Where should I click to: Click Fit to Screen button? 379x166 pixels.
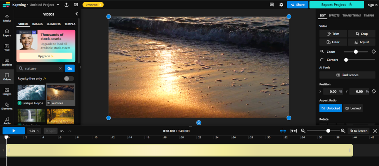(358, 131)
